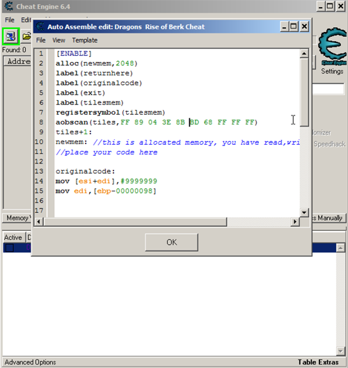This screenshot has height=368, width=348.
Task: Open the File menu of Cheat Engine main window
Action: point(10,20)
